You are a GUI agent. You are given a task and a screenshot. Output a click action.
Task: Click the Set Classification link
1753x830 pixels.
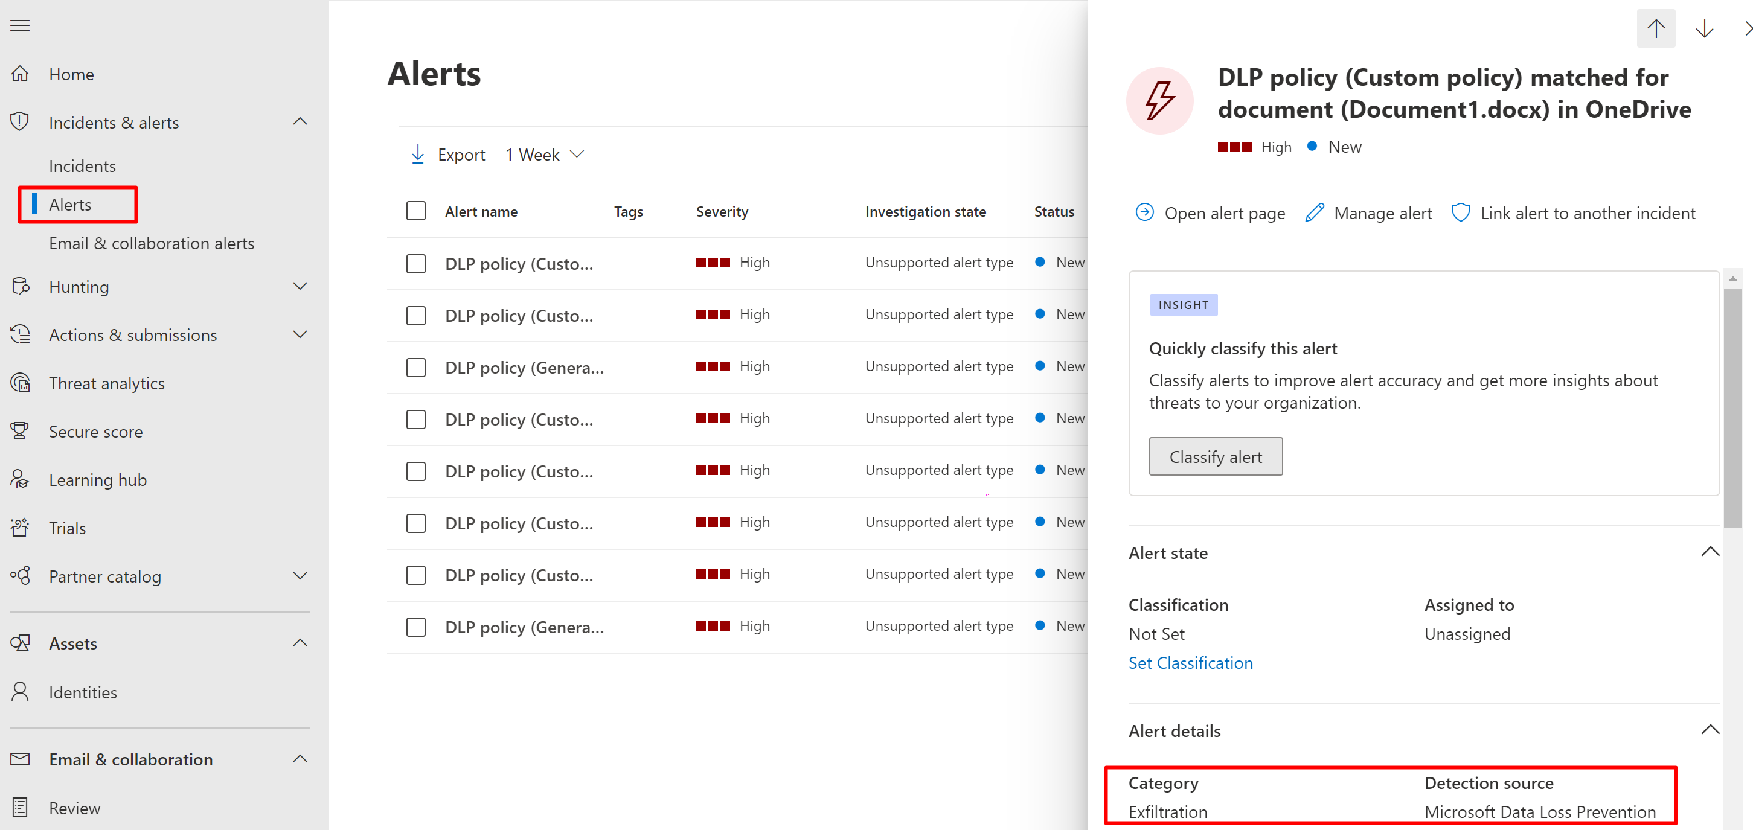(x=1190, y=663)
